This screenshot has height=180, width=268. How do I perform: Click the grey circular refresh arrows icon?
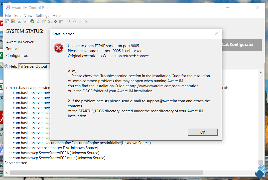[x=80, y=21]
